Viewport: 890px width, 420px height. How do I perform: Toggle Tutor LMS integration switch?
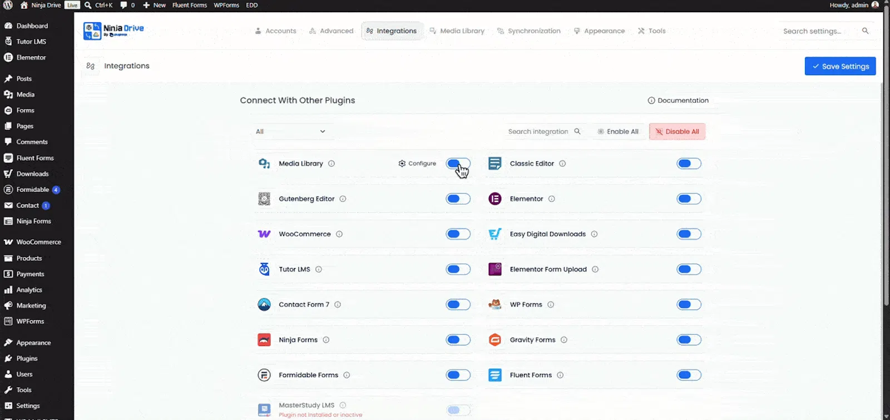tap(458, 269)
